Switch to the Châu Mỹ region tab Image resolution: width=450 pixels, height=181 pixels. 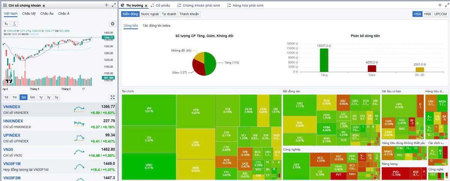coord(29,13)
